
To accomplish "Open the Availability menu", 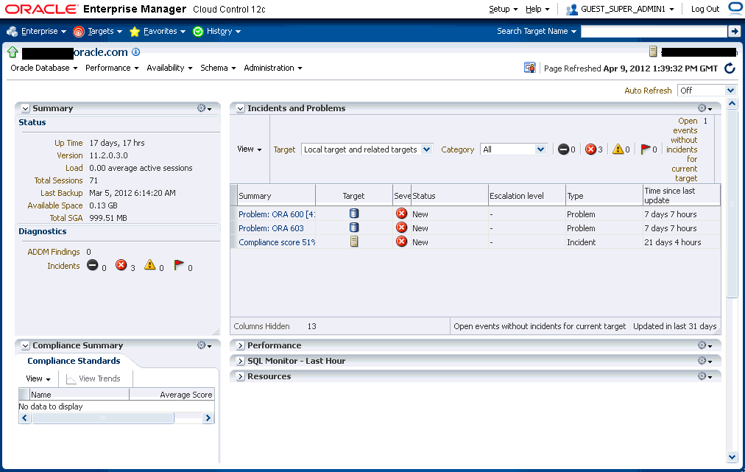I will pos(169,68).
